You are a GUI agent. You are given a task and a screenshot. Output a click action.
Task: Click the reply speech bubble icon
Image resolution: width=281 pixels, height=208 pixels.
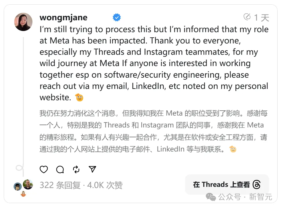click(x=60, y=169)
